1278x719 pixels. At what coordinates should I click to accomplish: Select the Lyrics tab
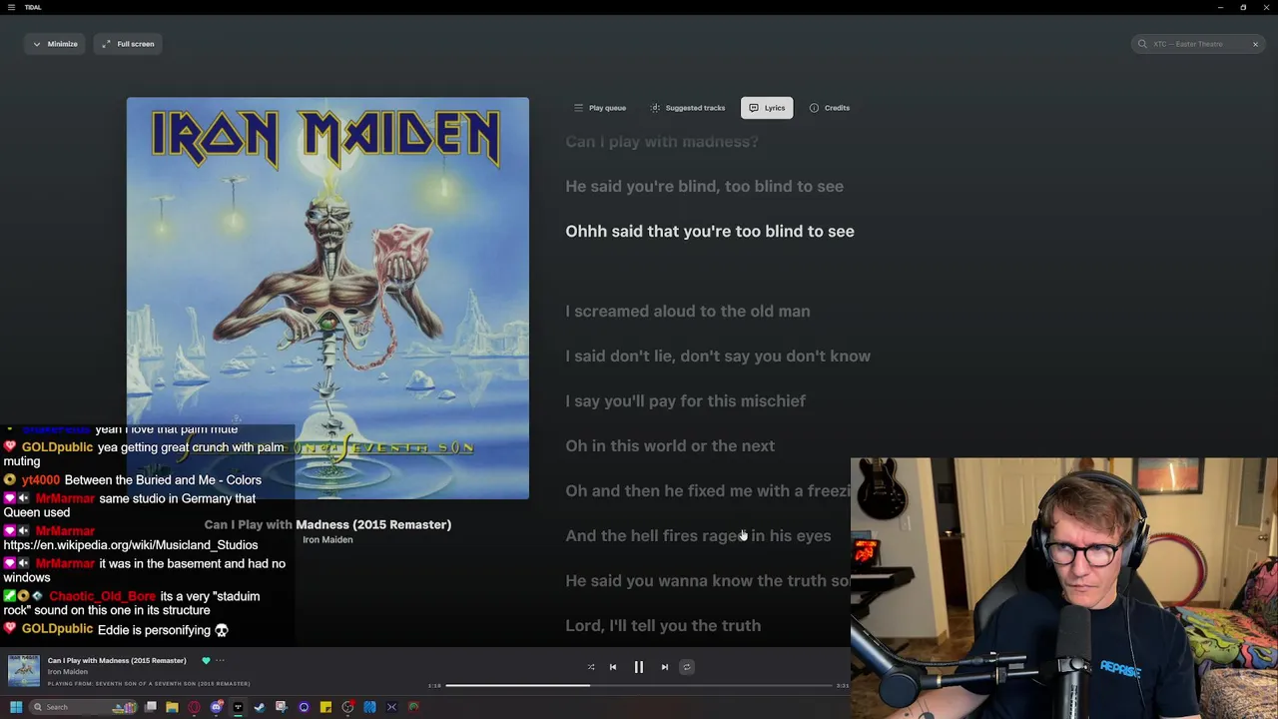(x=767, y=108)
